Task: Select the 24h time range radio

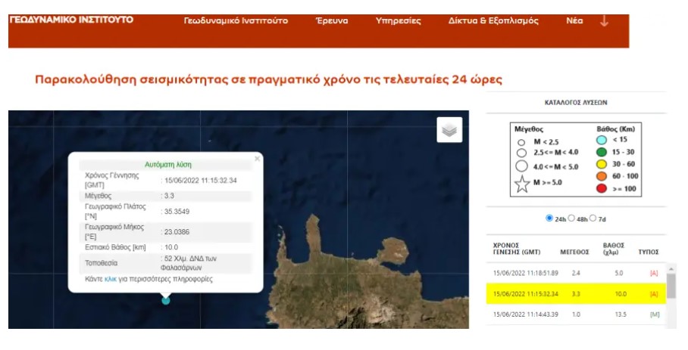Action: pos(549,218)
